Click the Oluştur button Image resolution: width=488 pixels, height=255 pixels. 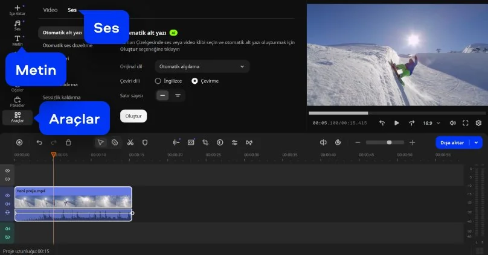click(x=133, y=116)
